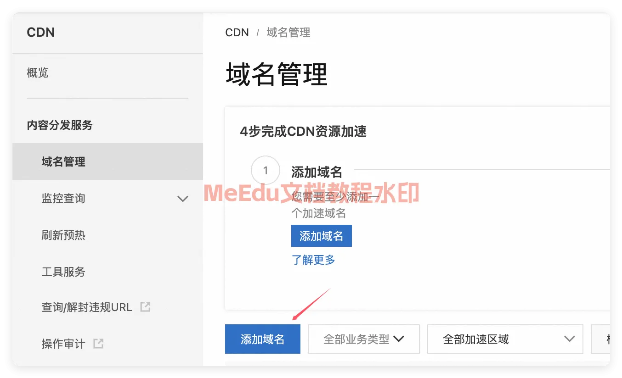
Task: Click the 全部加速区域 dropdown arrow
Action: point(570,339)
